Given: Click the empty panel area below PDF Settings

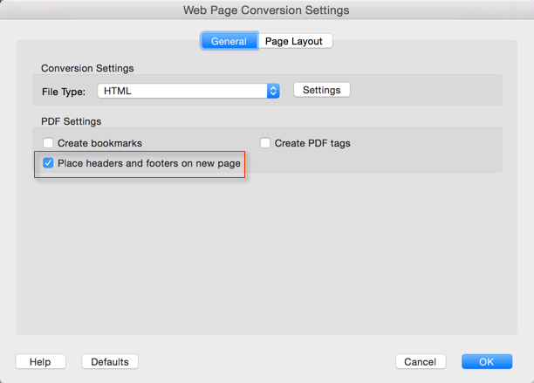Looking at the screenshot, I should [x=262, y=262].
